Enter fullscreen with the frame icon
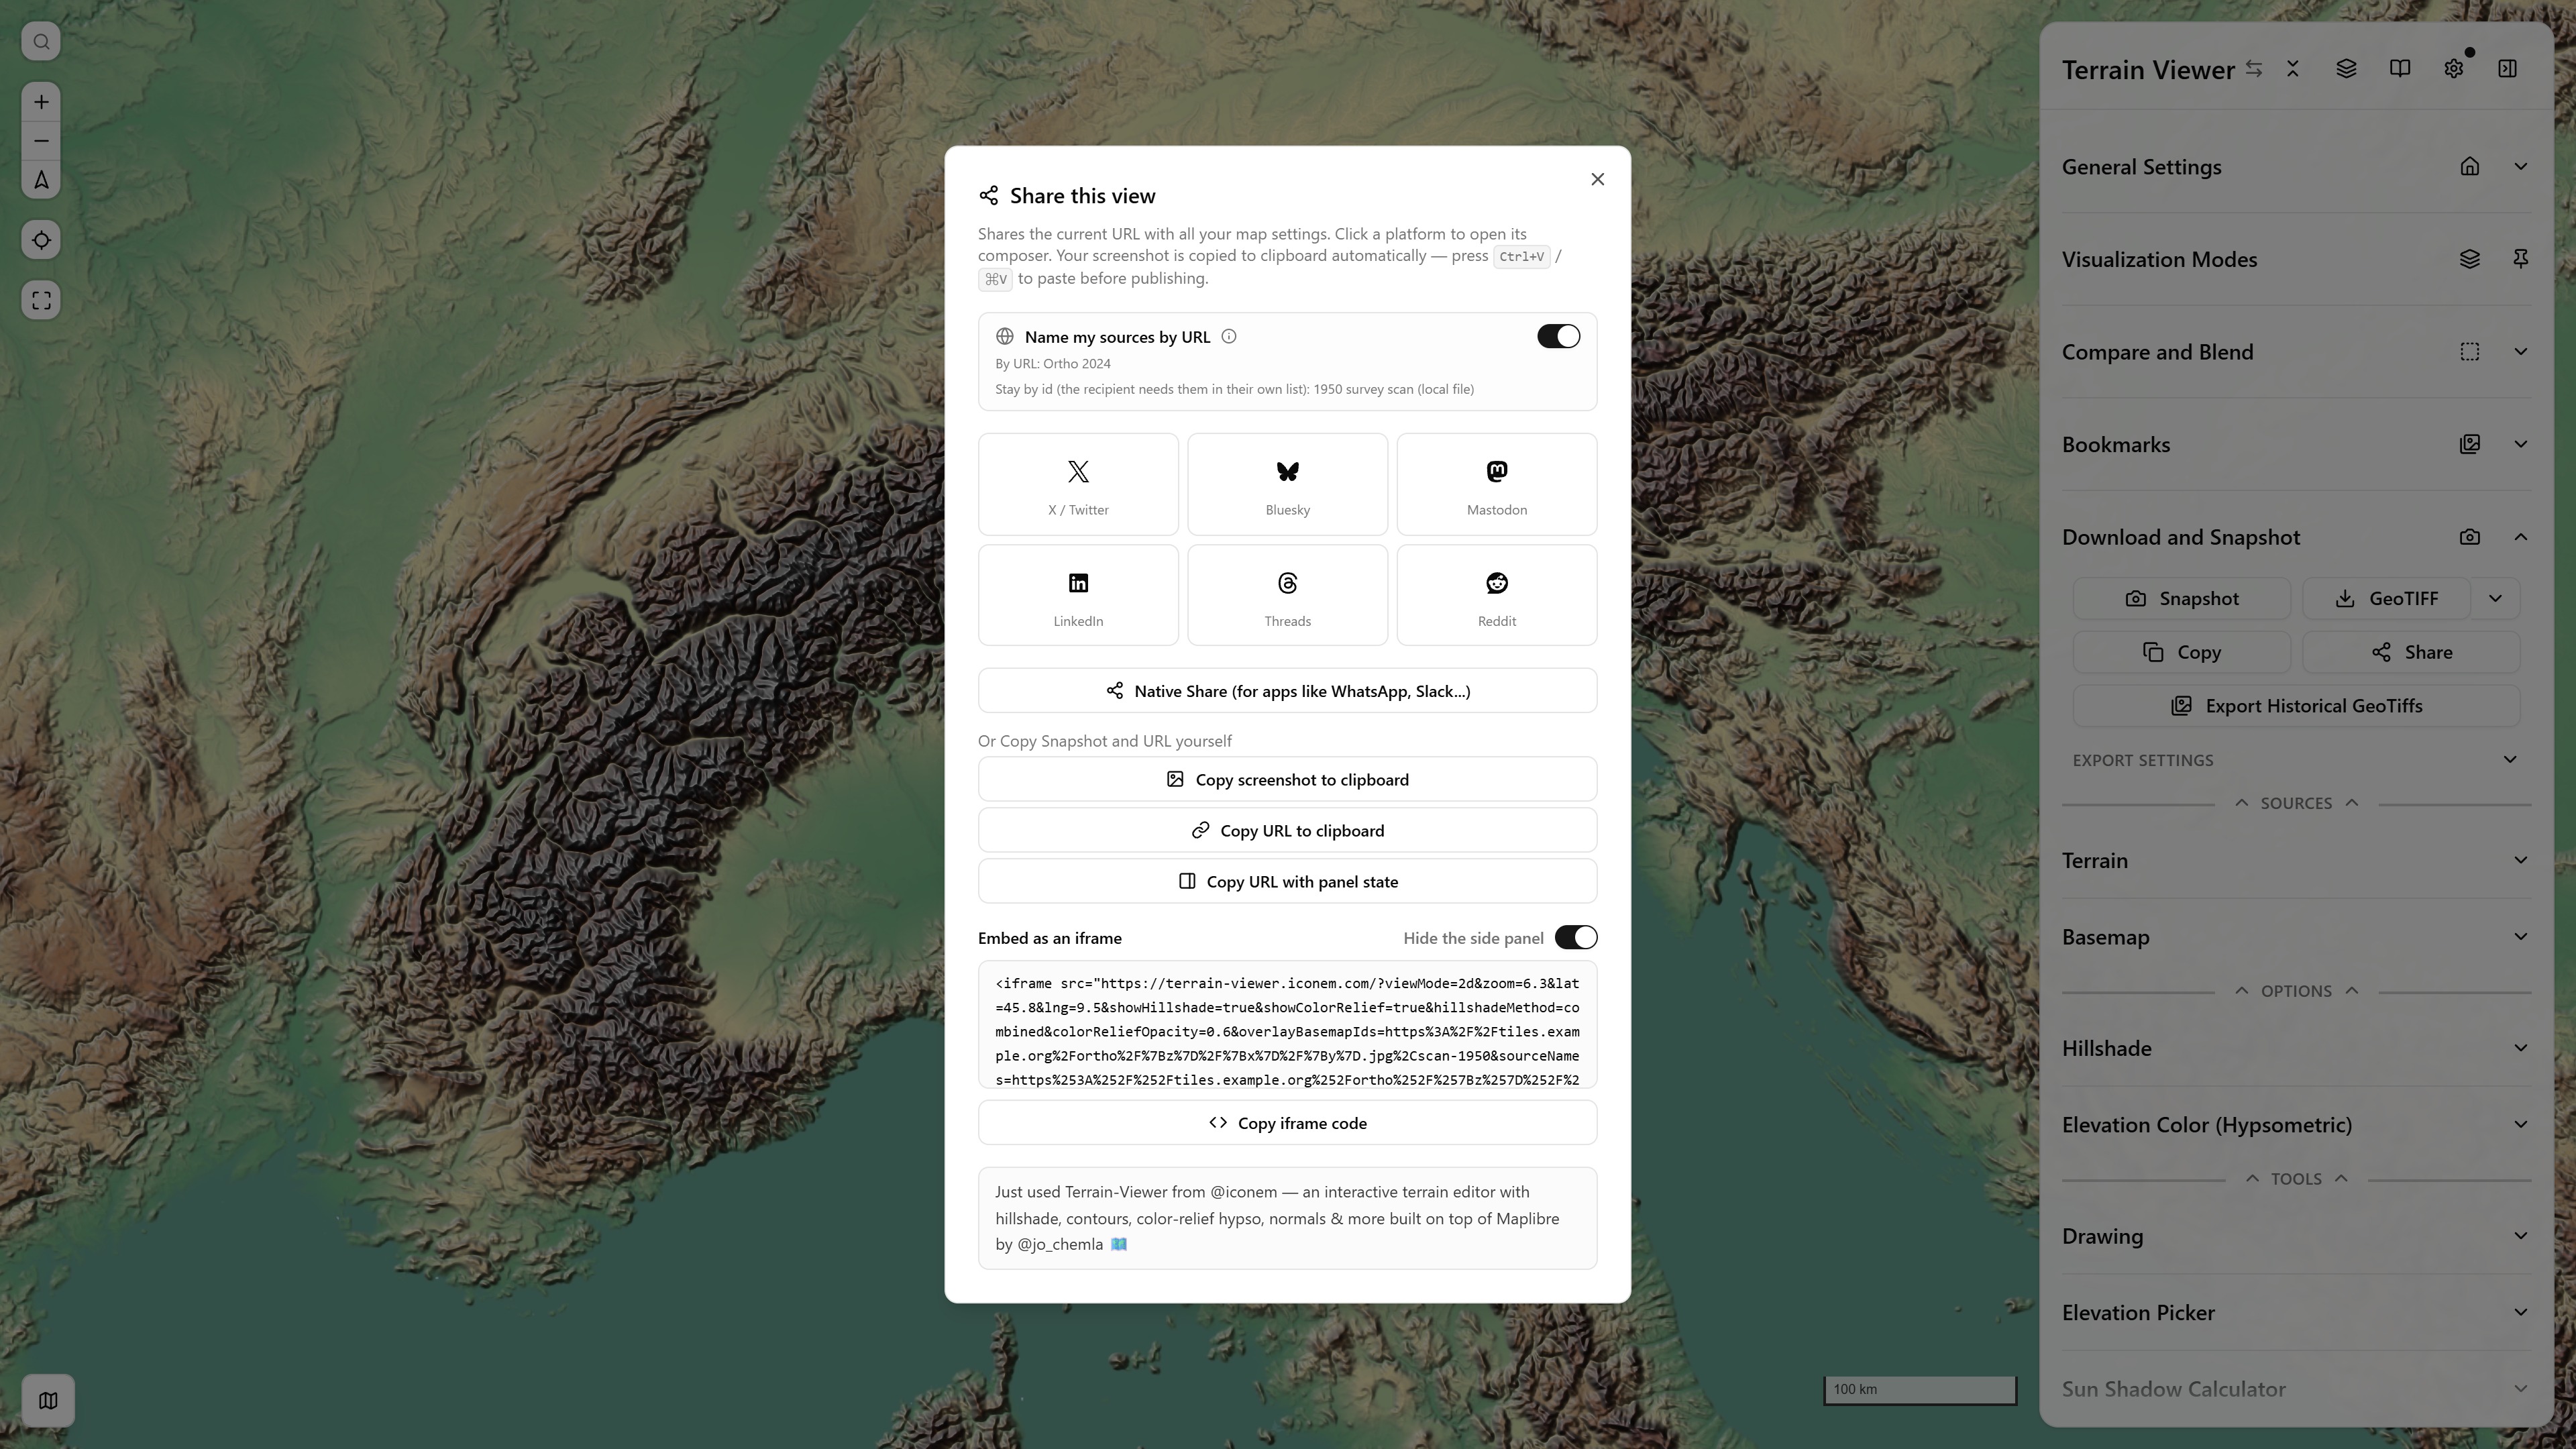This screenshot has width=2576, height=1449. [x=41, y=300]
